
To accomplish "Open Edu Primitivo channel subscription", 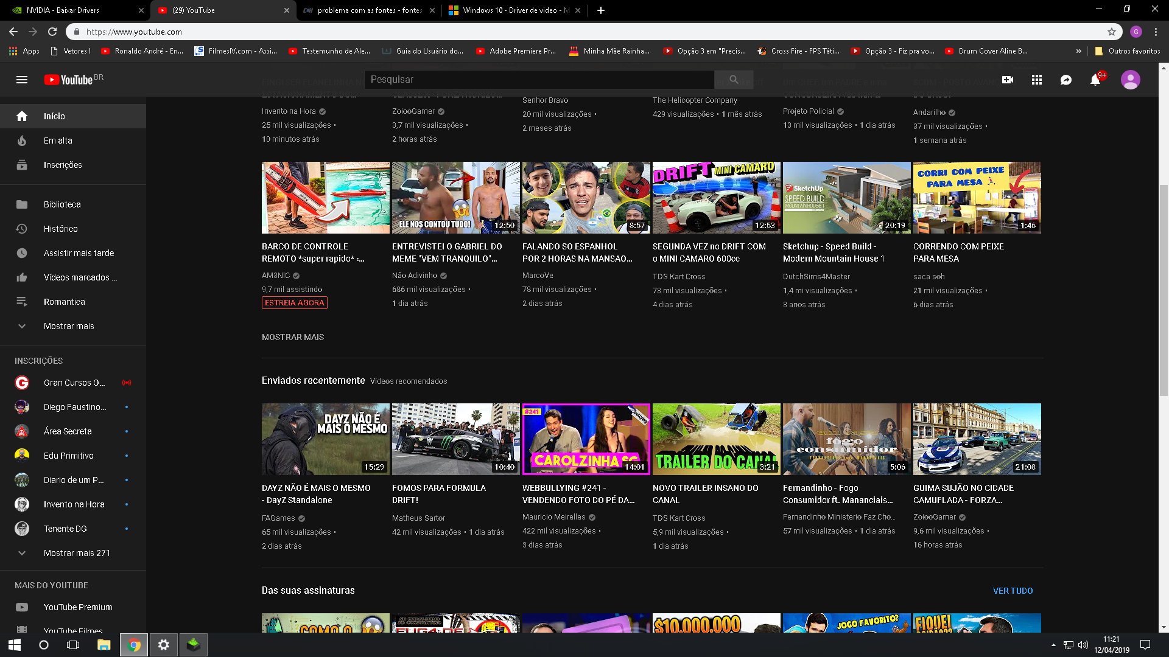I will click(73, 456).
